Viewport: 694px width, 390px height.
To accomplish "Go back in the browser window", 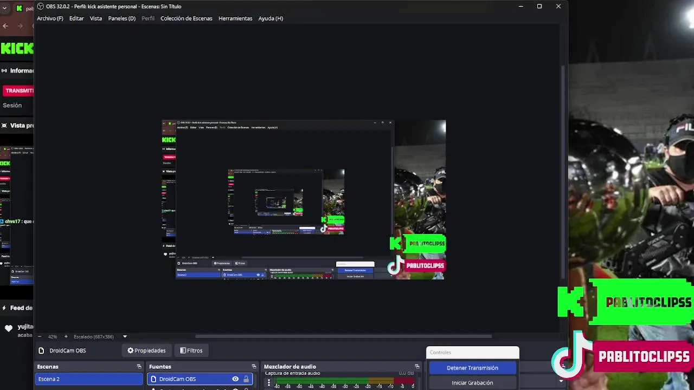I will [x=5, y=25].
